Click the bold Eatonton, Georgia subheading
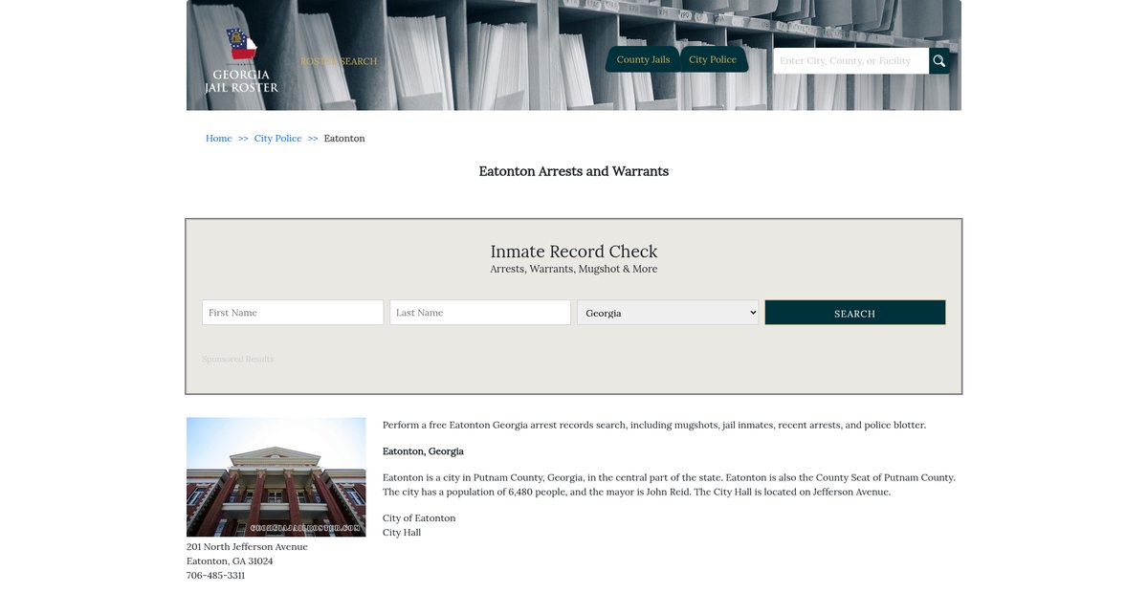Screen dimensions: 1148x593 click(423, 451)
